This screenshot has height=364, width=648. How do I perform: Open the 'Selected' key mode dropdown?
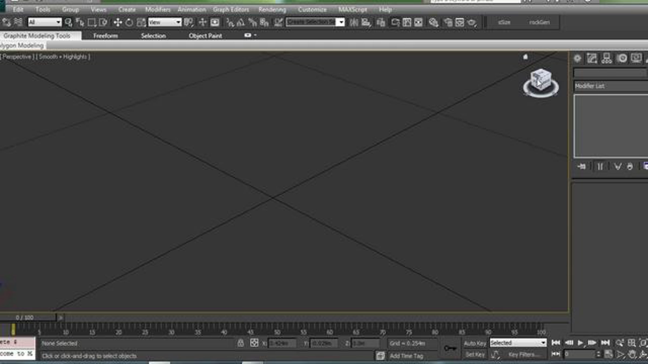pyautogui.click(x=518, y=343)
